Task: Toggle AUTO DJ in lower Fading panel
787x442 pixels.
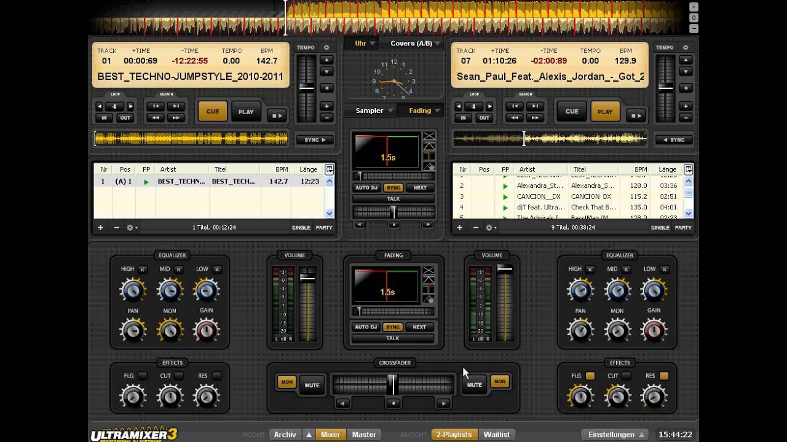Action: (x=366, y=327)
